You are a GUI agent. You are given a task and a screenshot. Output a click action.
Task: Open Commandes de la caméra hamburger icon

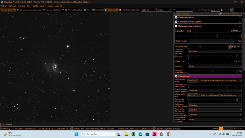point(240,26)
